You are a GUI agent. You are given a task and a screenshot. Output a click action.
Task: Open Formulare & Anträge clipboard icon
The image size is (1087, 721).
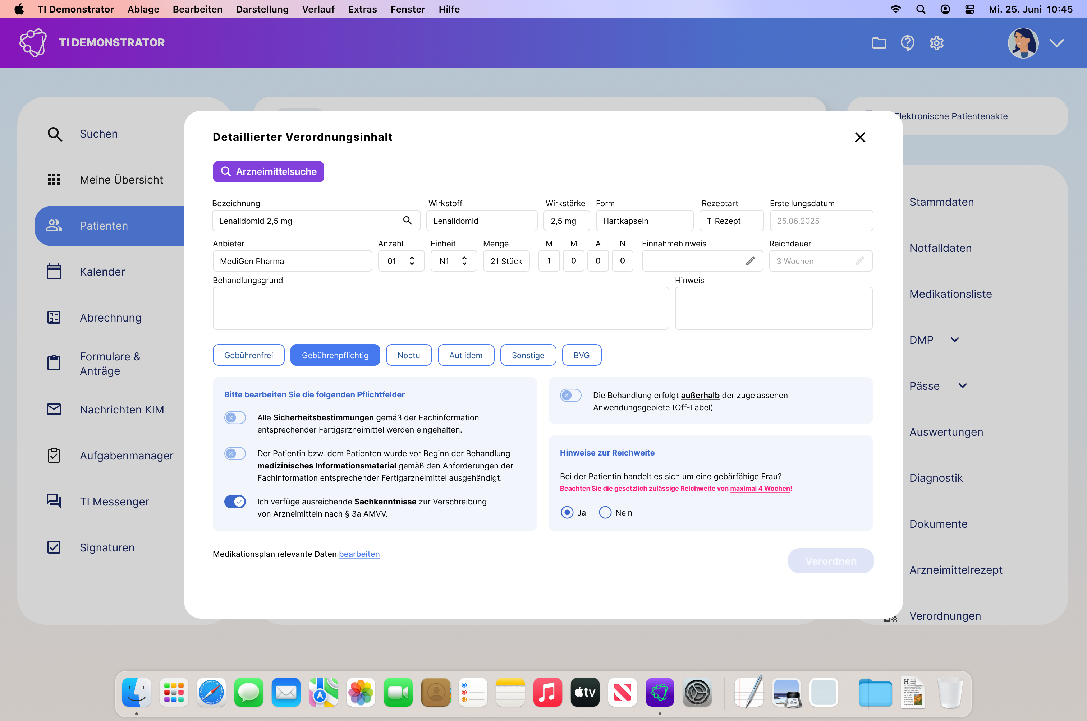click(54, 363)
